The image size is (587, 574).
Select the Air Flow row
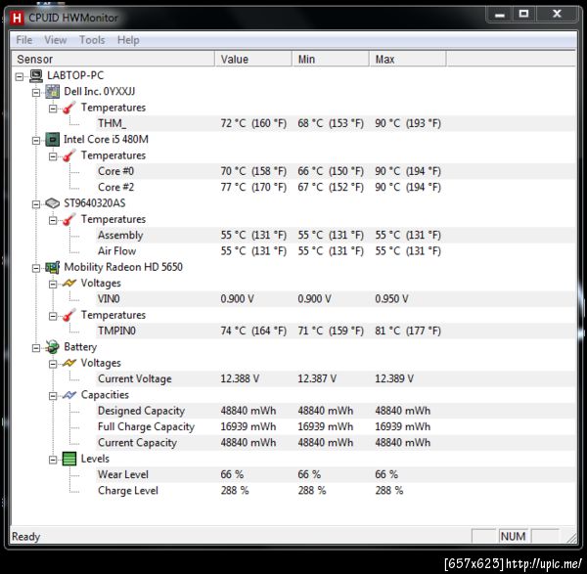click(335, 251)
